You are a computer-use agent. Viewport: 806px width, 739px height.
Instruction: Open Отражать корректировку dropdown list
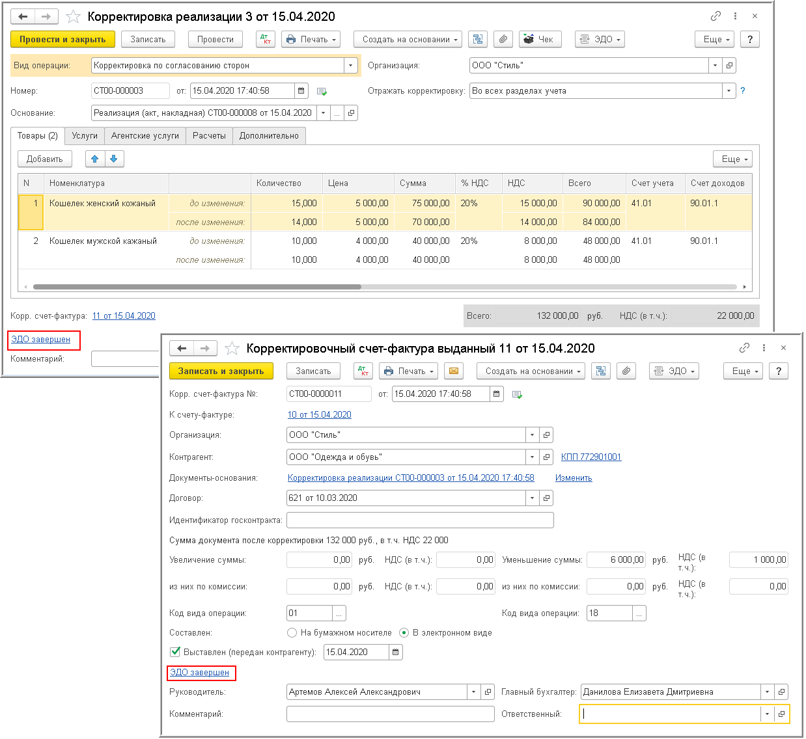(729, 91)
